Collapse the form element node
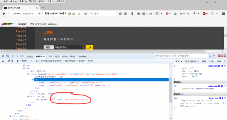Image resolution: width=227 pixels, height=120 pixels. pos(28,74)
